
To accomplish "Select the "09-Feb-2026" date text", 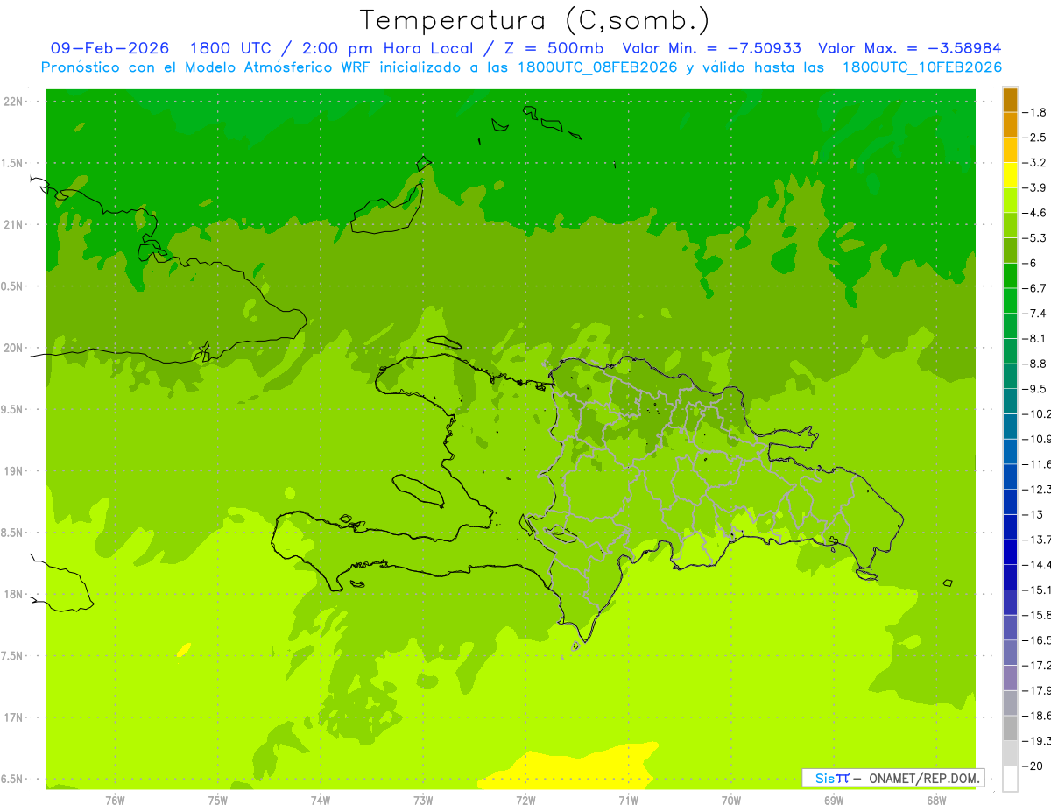I will click(109, 48).
